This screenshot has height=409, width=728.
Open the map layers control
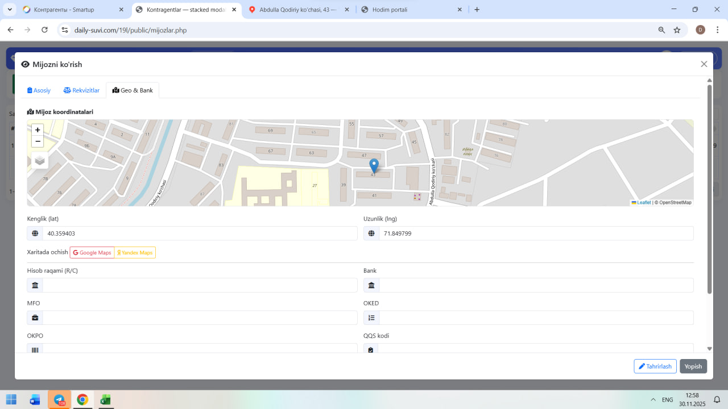[x=40, y=161]
